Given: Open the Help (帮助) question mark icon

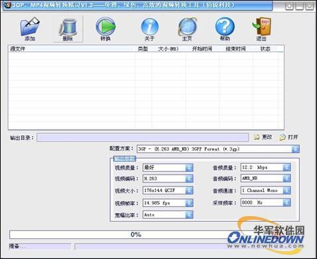Looking at the screenshot, I should pyautogui.click(x=225, y=27).
